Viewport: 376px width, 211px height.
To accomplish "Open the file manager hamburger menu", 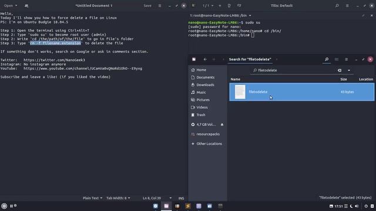I will point(346,59).
